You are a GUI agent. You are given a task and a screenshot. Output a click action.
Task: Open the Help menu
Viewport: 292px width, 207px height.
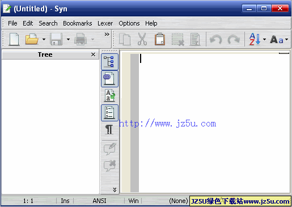point(151,23)
